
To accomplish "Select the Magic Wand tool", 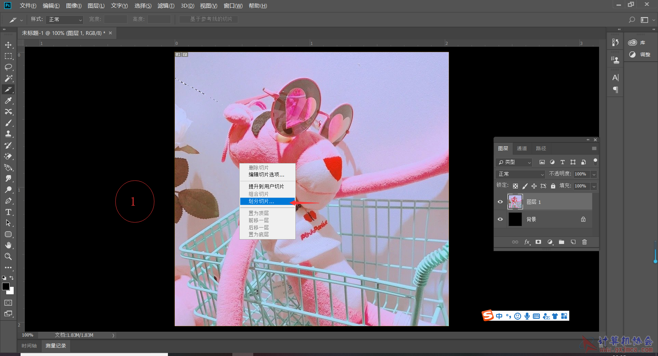I will tap(8, 78).
